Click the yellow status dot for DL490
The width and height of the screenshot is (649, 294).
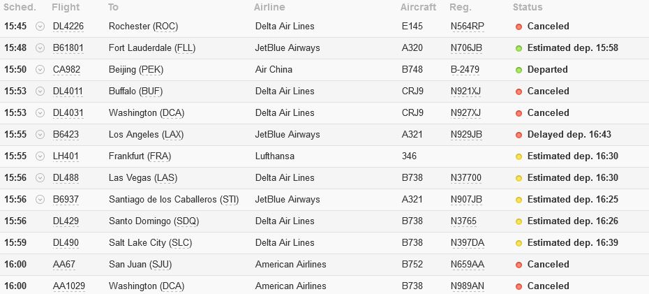pos(519,243)
